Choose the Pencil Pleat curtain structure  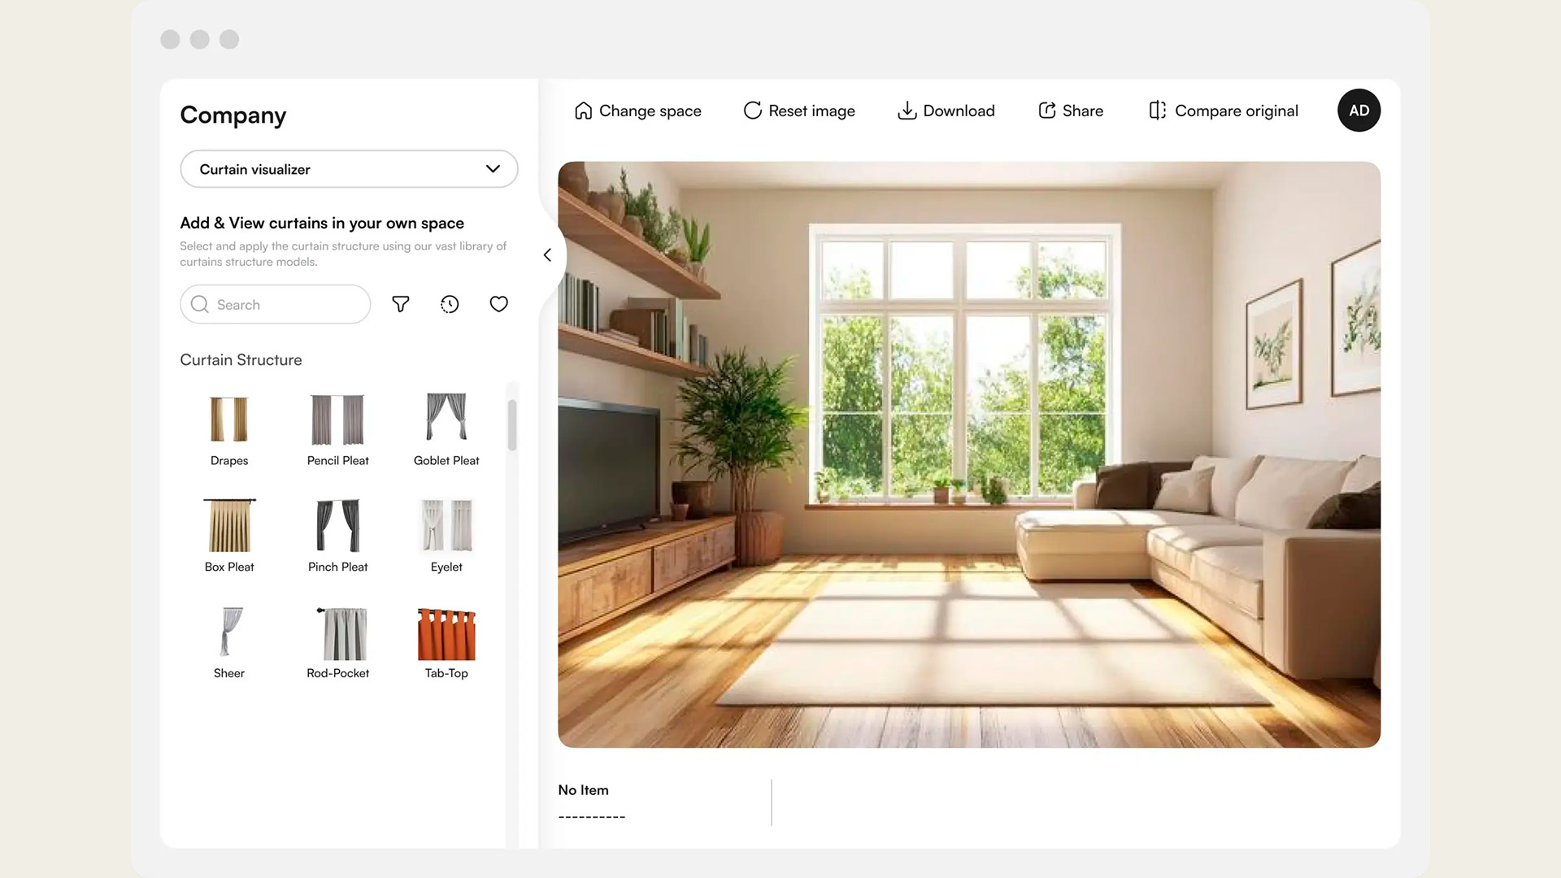(337, 419)
